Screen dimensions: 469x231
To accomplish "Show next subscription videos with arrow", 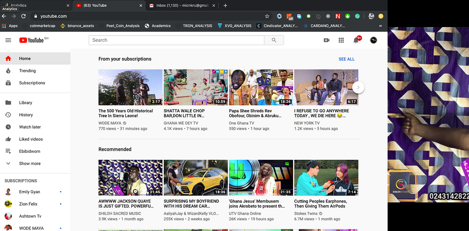I will point(358,87).
